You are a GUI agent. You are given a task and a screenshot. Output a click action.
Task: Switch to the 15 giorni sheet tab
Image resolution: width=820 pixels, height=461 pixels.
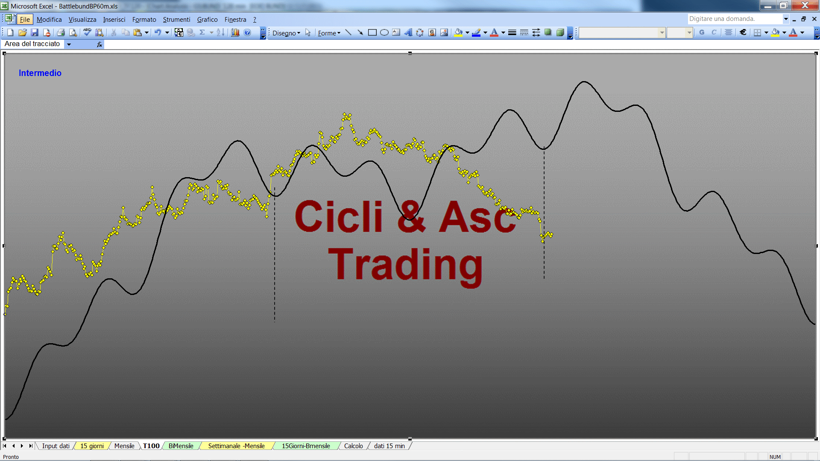(x=92, y=446)
